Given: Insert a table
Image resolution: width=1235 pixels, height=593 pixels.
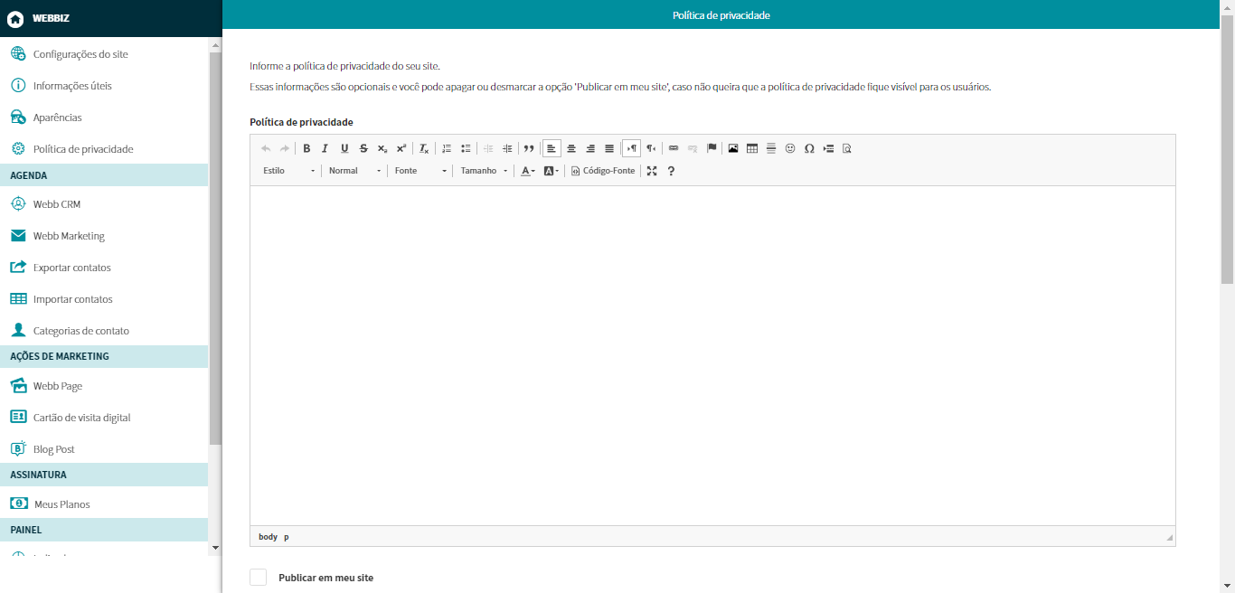Looking at the screenshot, I should (x=752, y=148).
